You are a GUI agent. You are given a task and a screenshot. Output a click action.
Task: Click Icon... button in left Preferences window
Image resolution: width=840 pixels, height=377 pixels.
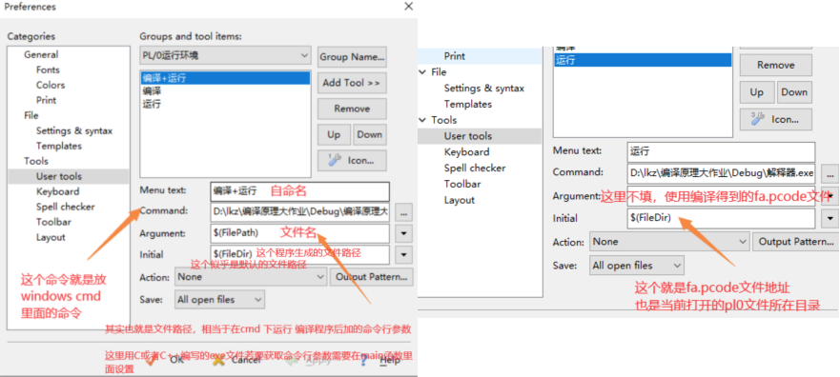coord(352,161)
